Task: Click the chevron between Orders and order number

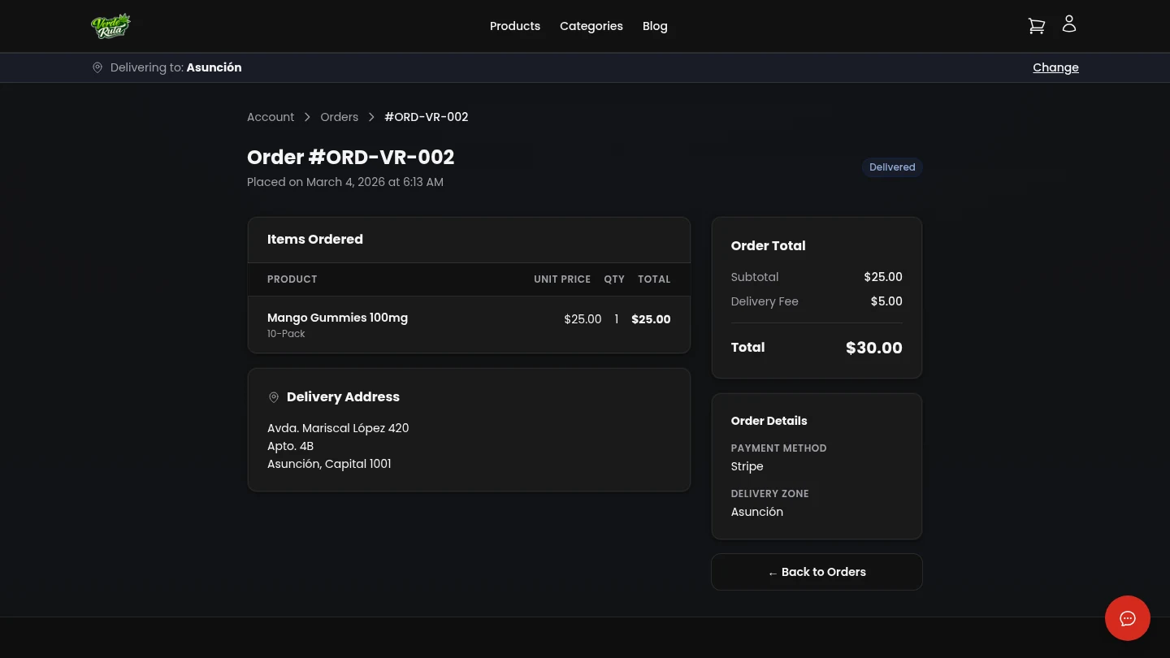Action: pyautogui.click(x=371, y=117)
